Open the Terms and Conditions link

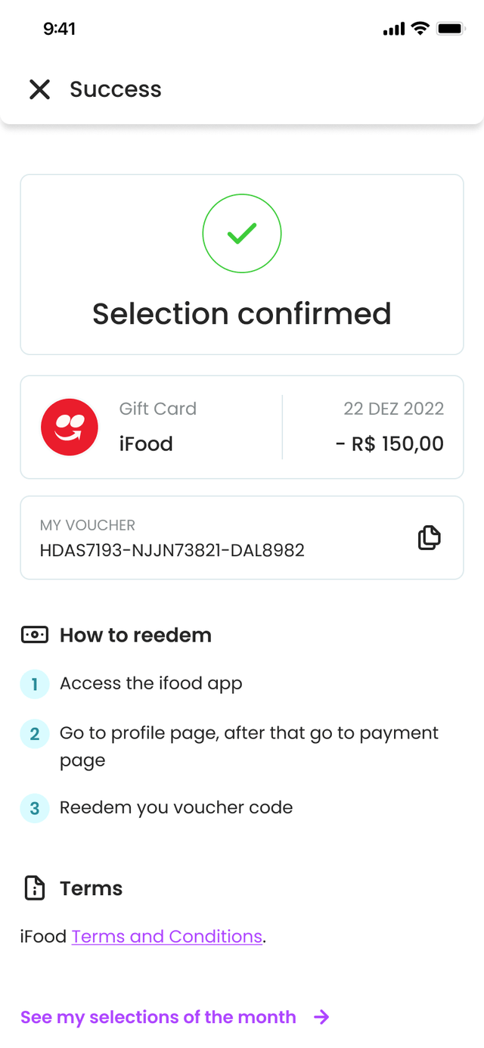coord(166,937)
